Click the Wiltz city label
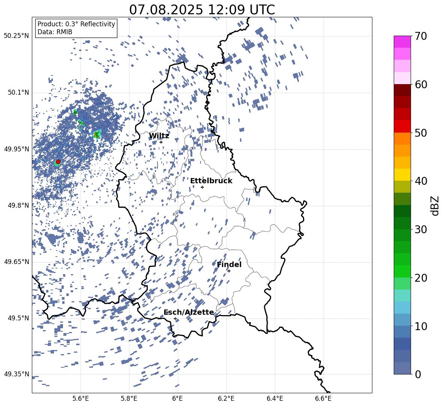 pos(159,136)
